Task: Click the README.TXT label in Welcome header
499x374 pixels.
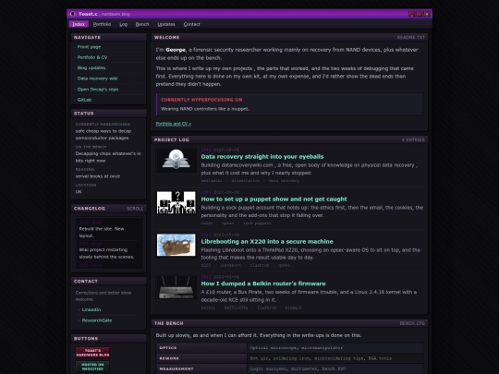Action: 411,38
